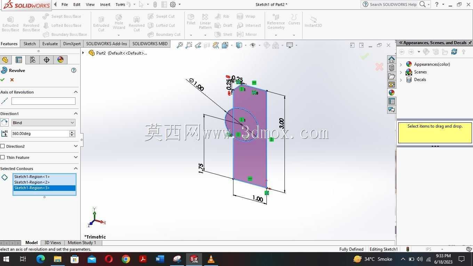Open the Insert menu

[x=105, y=5]
